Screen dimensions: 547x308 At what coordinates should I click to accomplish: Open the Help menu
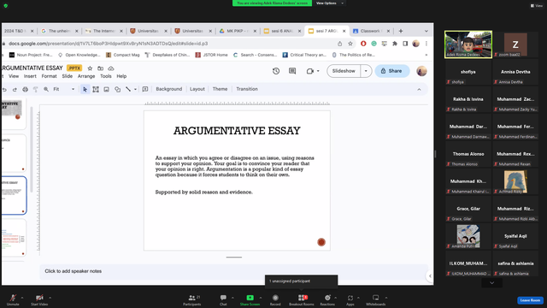click(x=121, y=76)
